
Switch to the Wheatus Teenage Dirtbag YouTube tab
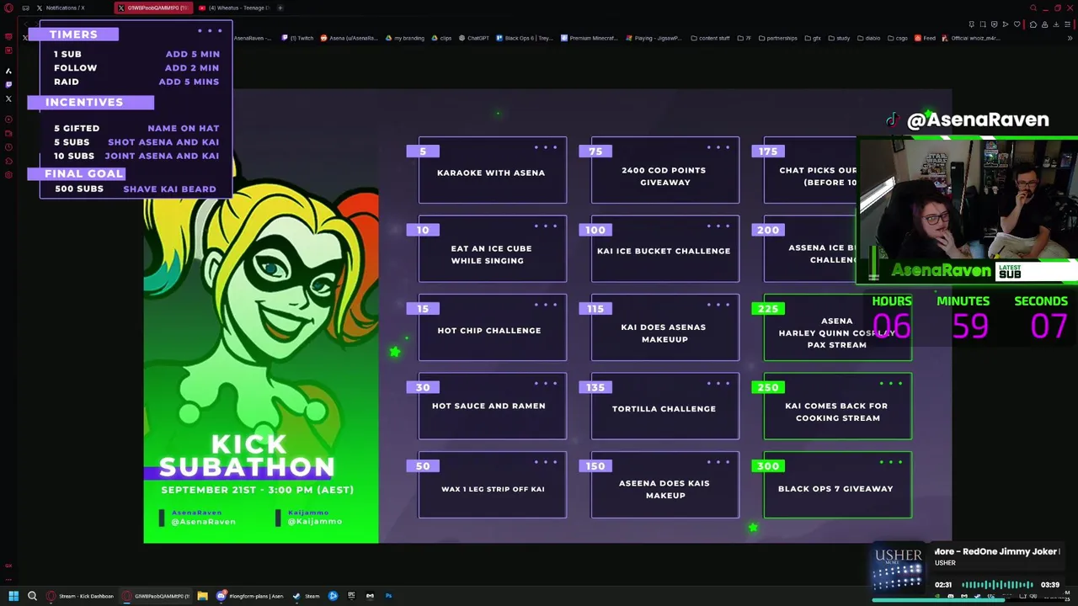pyautogui.click(x=232, y=8)
